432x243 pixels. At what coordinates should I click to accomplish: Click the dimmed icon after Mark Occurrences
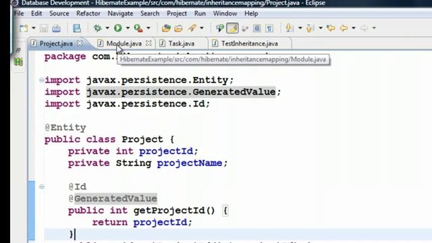coord(244,28)
